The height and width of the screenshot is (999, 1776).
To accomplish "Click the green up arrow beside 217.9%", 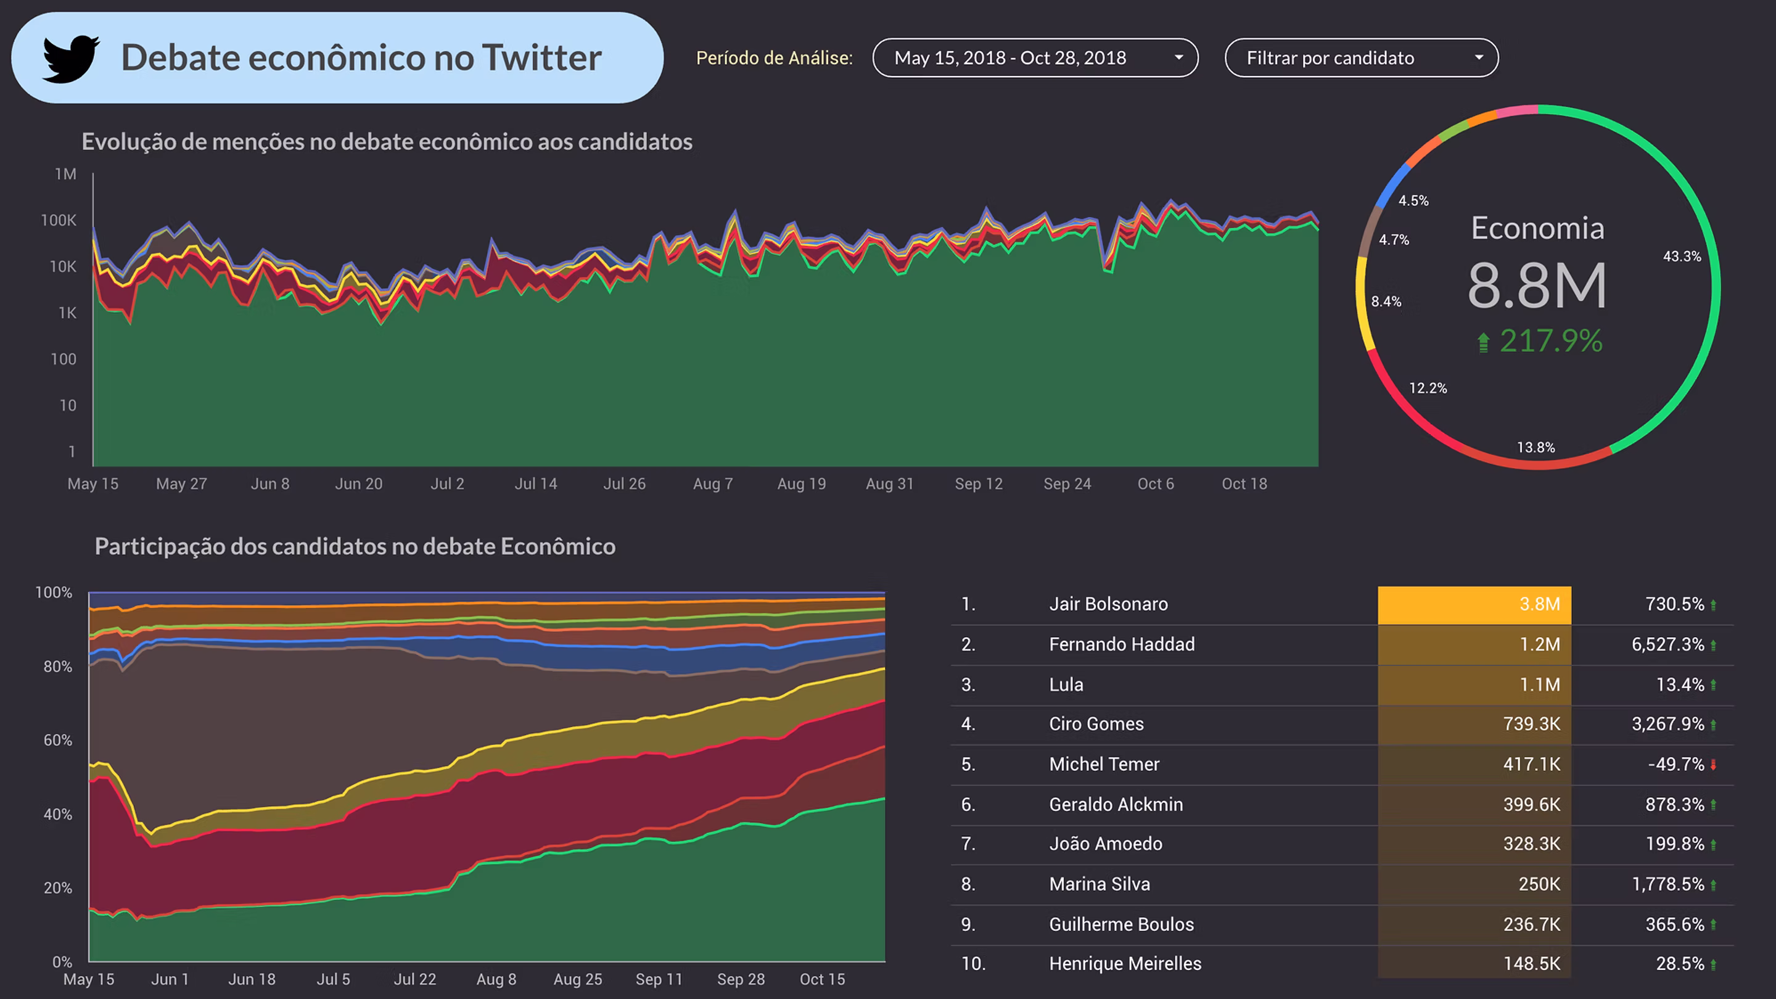I will [1484, 343].
